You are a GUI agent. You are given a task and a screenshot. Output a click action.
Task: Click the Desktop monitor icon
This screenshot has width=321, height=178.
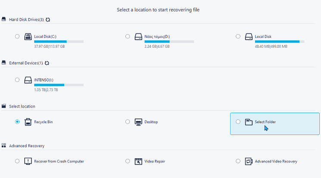[x=138, y=122]
